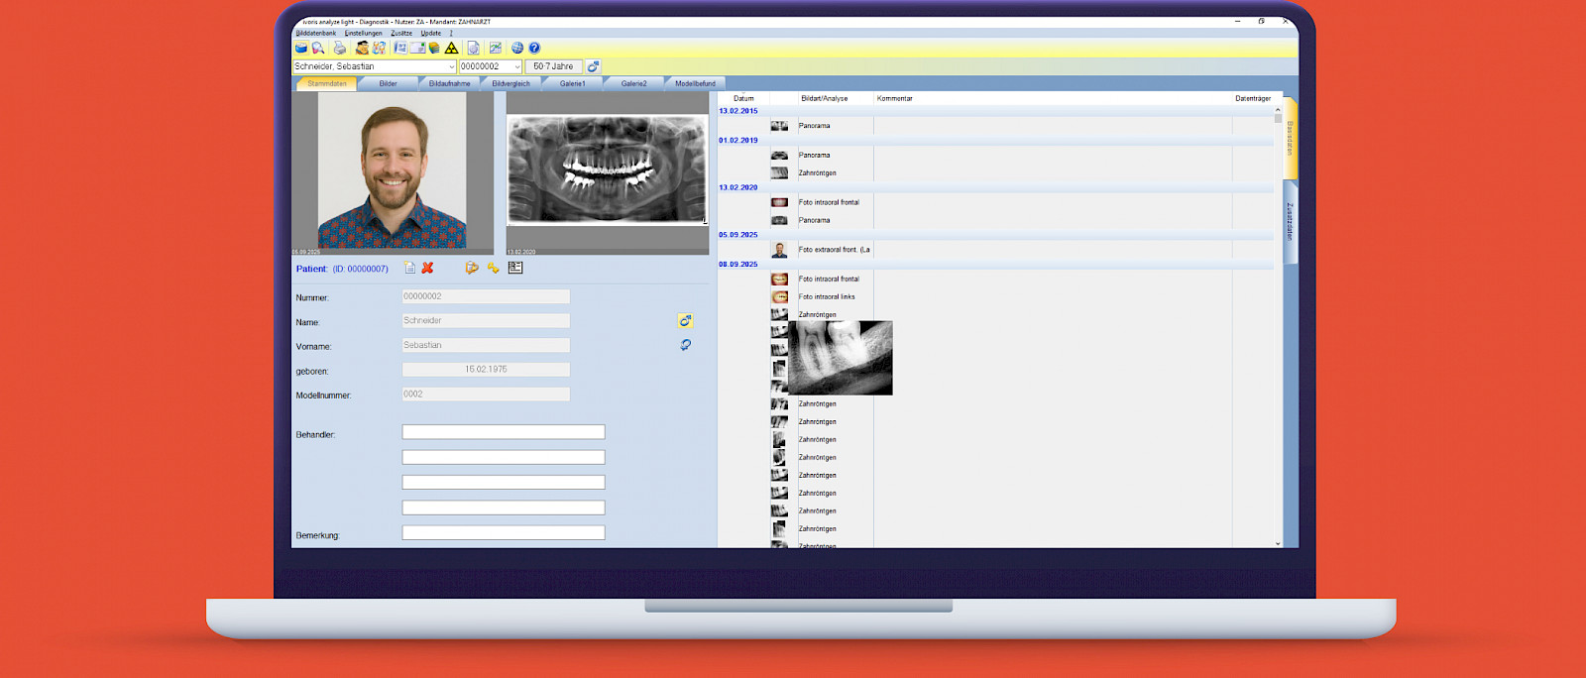Click the image list vertical scrollbar

[x=1278, y=327]
